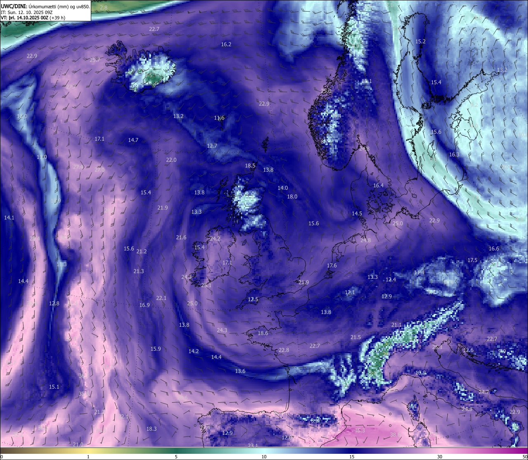This screenshot has width=528, height=460.
Task: Click the dark blue colorbar segment near 15
Action: tap(352, 450)
